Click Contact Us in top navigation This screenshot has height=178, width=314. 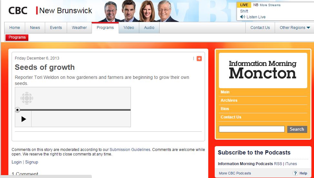point(260,28)
